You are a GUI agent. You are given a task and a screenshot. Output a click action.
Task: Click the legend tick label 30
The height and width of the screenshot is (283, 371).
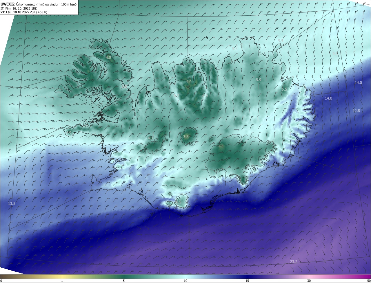tap(309, 281)
